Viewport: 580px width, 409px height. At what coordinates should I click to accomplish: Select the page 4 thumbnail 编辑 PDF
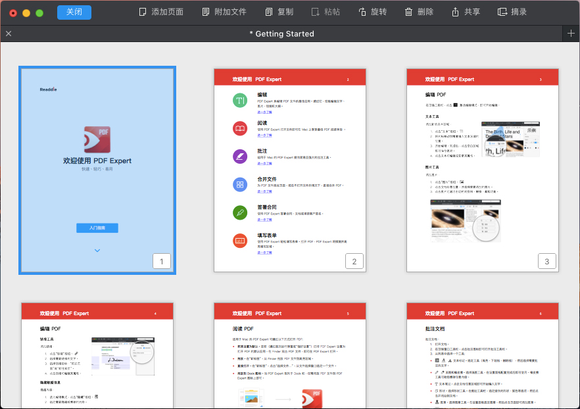[x=97, y=356]
